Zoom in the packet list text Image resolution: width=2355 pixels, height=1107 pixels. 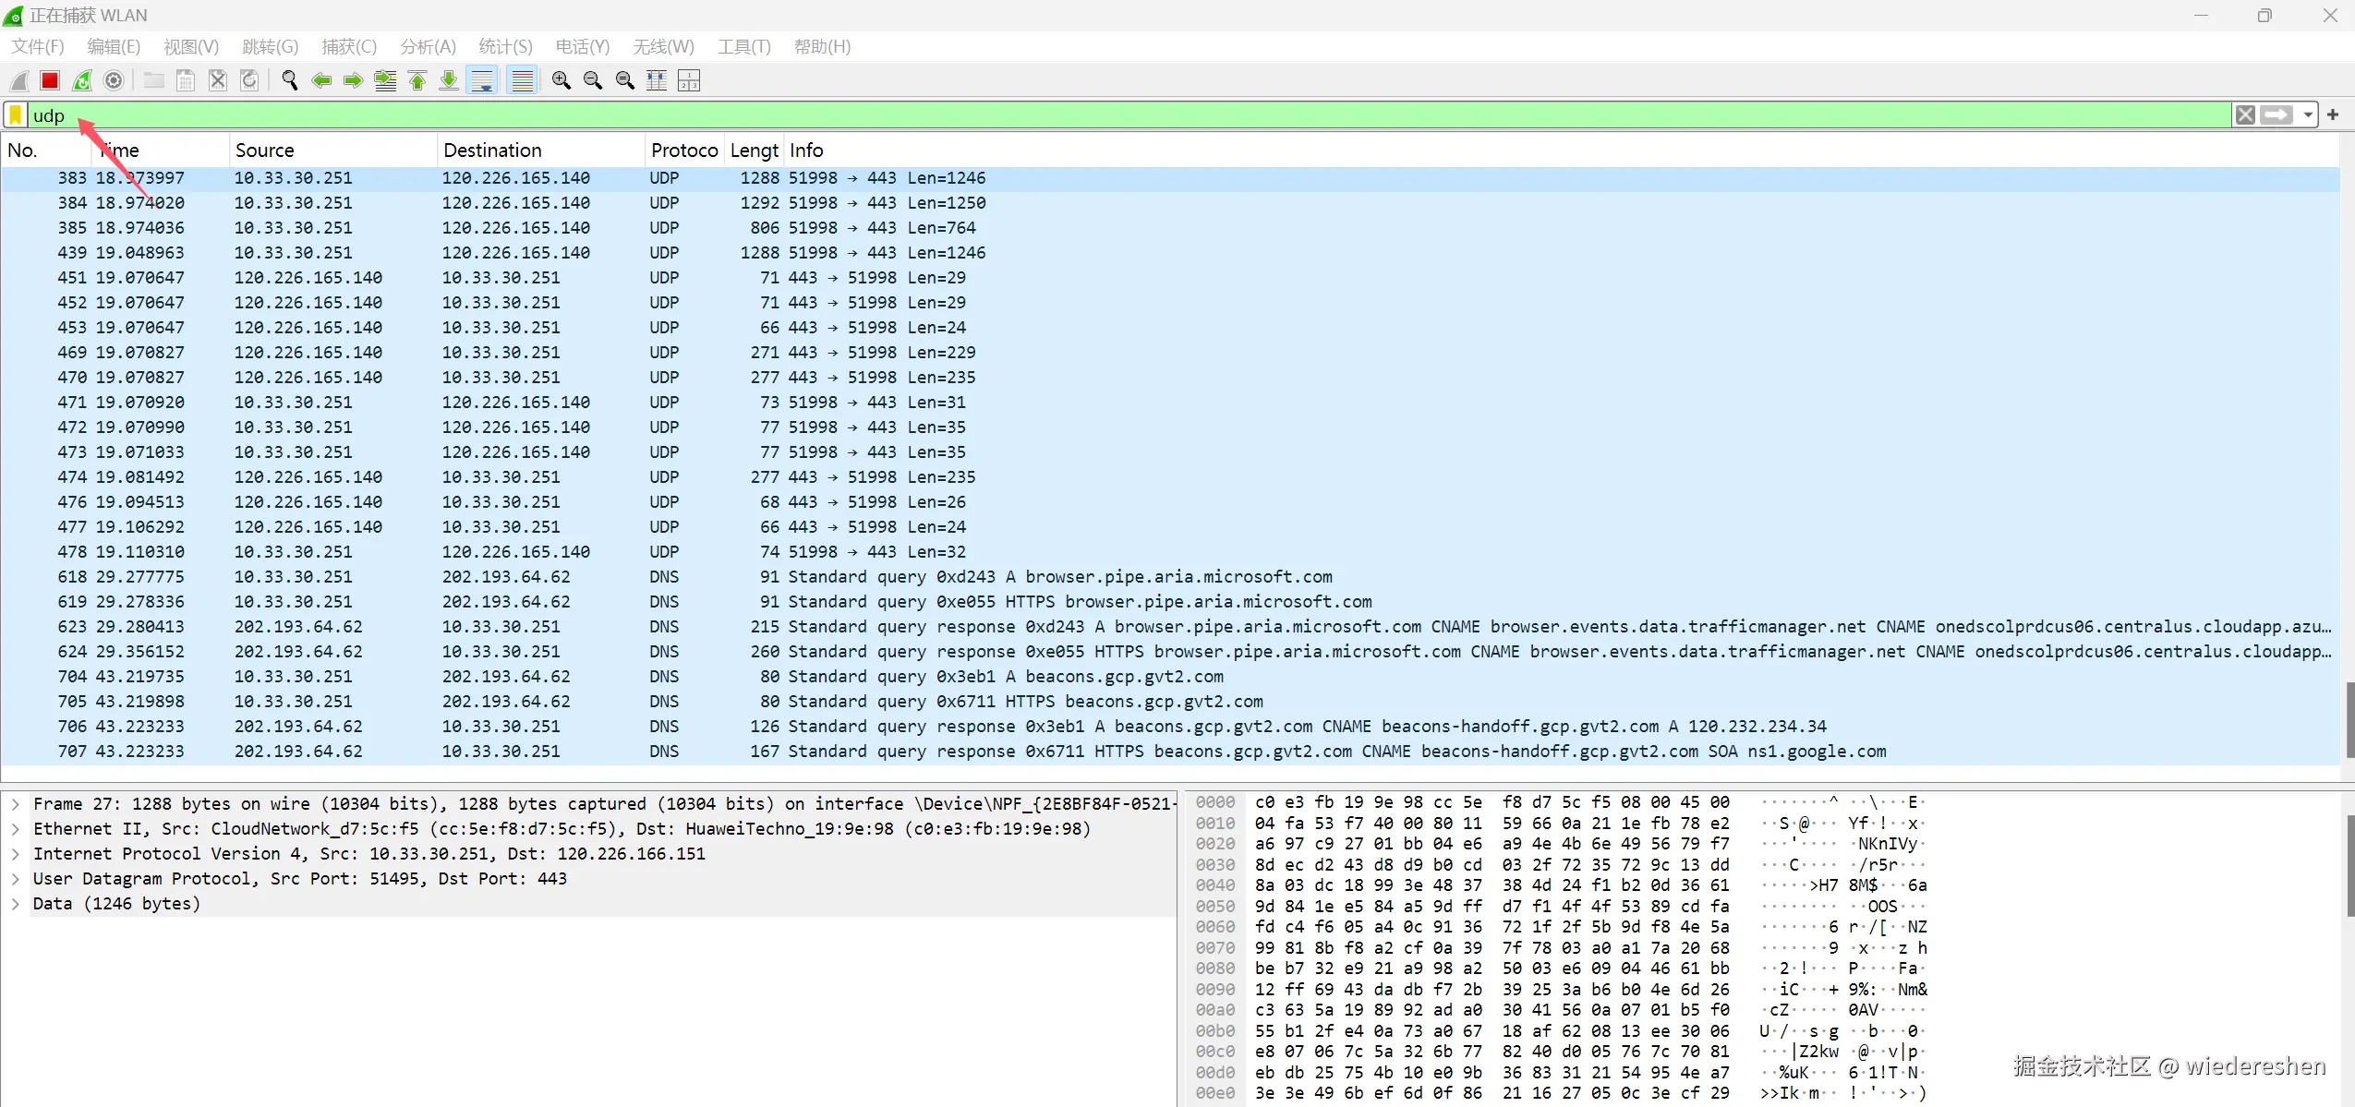point(561,81)
